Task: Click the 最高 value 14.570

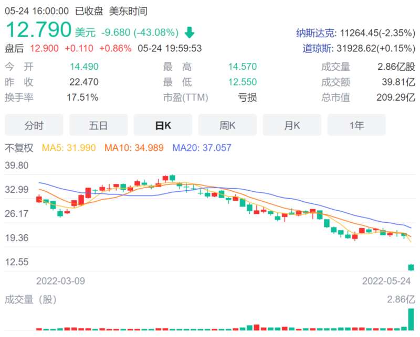Action: (x=243, y=67)
